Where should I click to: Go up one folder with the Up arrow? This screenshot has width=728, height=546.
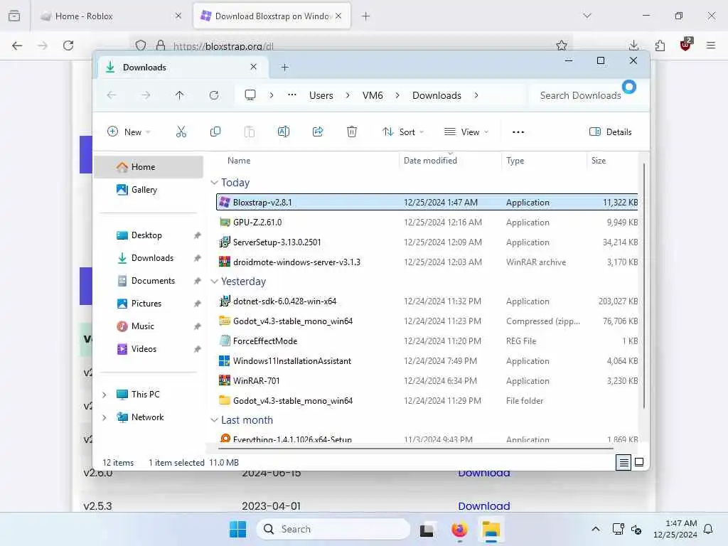click(x=180, y=95)
